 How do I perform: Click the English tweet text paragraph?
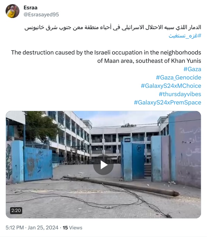(106, 57)
